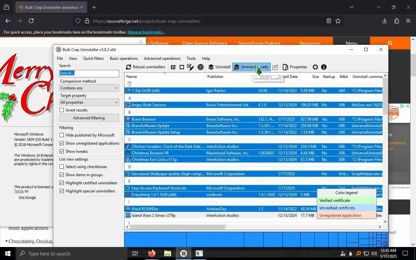Click the Island Wars 2 Xmas row icon
The height and width of the screenshot is (260, 416).
click(x=128, y=215)
